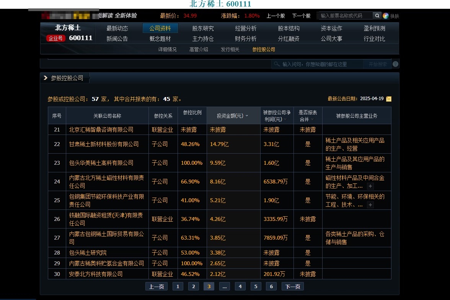The height and width of the screenshot is (300, 450).
Task: Open 是否报表合并 column filter arrow
Action: (x=313, y=120)
